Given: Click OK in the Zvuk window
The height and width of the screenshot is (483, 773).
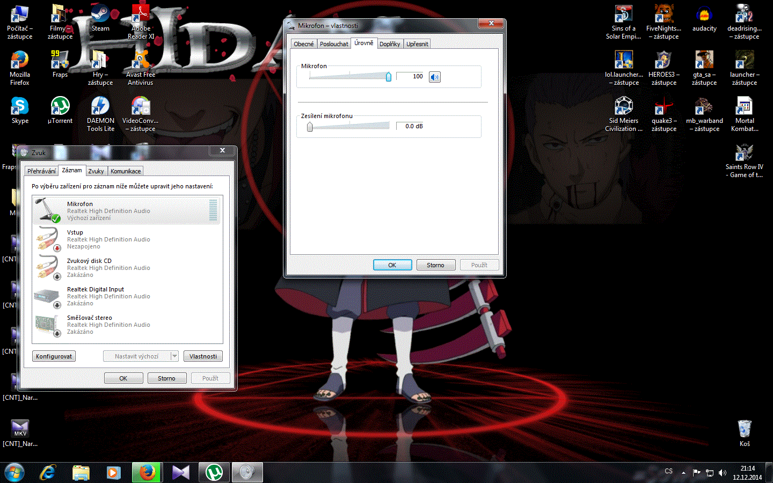Looking at the screenshot, I should click(123, 378).
